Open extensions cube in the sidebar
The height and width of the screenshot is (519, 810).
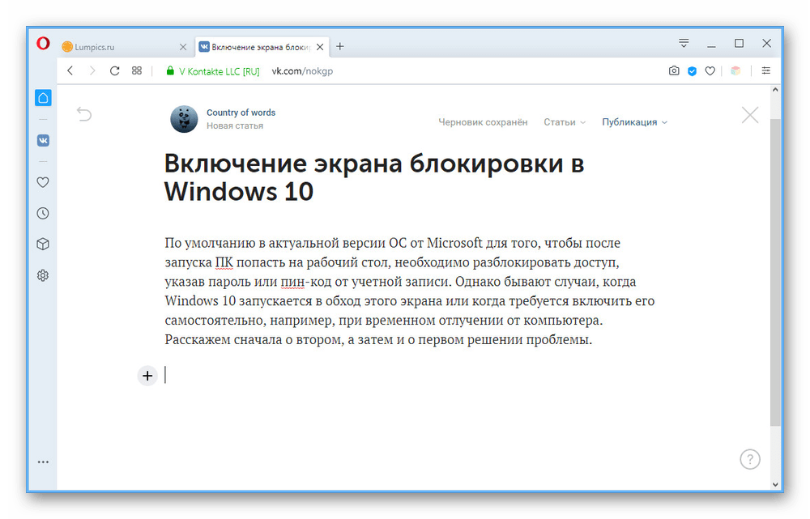point(44,245)
